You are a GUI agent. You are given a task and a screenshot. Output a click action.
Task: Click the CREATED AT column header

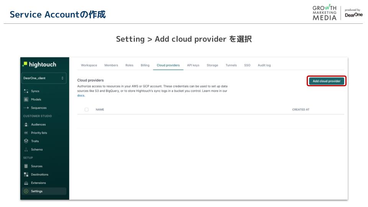pos(301,110)
